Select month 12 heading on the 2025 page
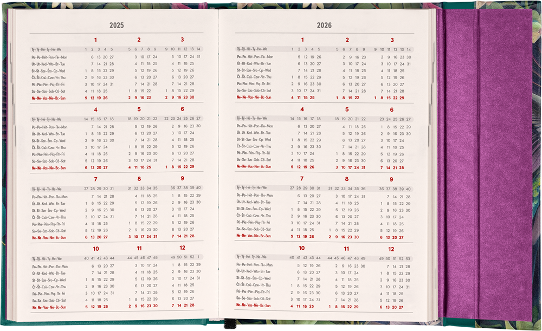This screenshot has width=542, height=331. click(x=182, y=248)
